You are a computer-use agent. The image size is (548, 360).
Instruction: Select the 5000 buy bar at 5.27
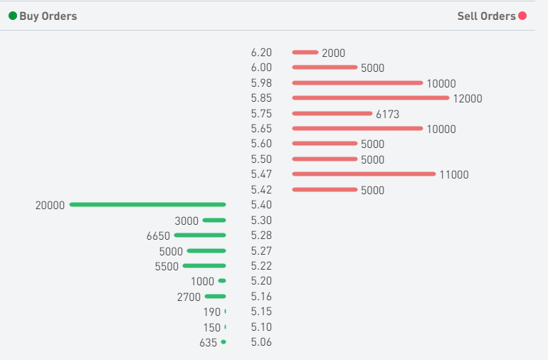pyautogui.click(x=206, y=251)
